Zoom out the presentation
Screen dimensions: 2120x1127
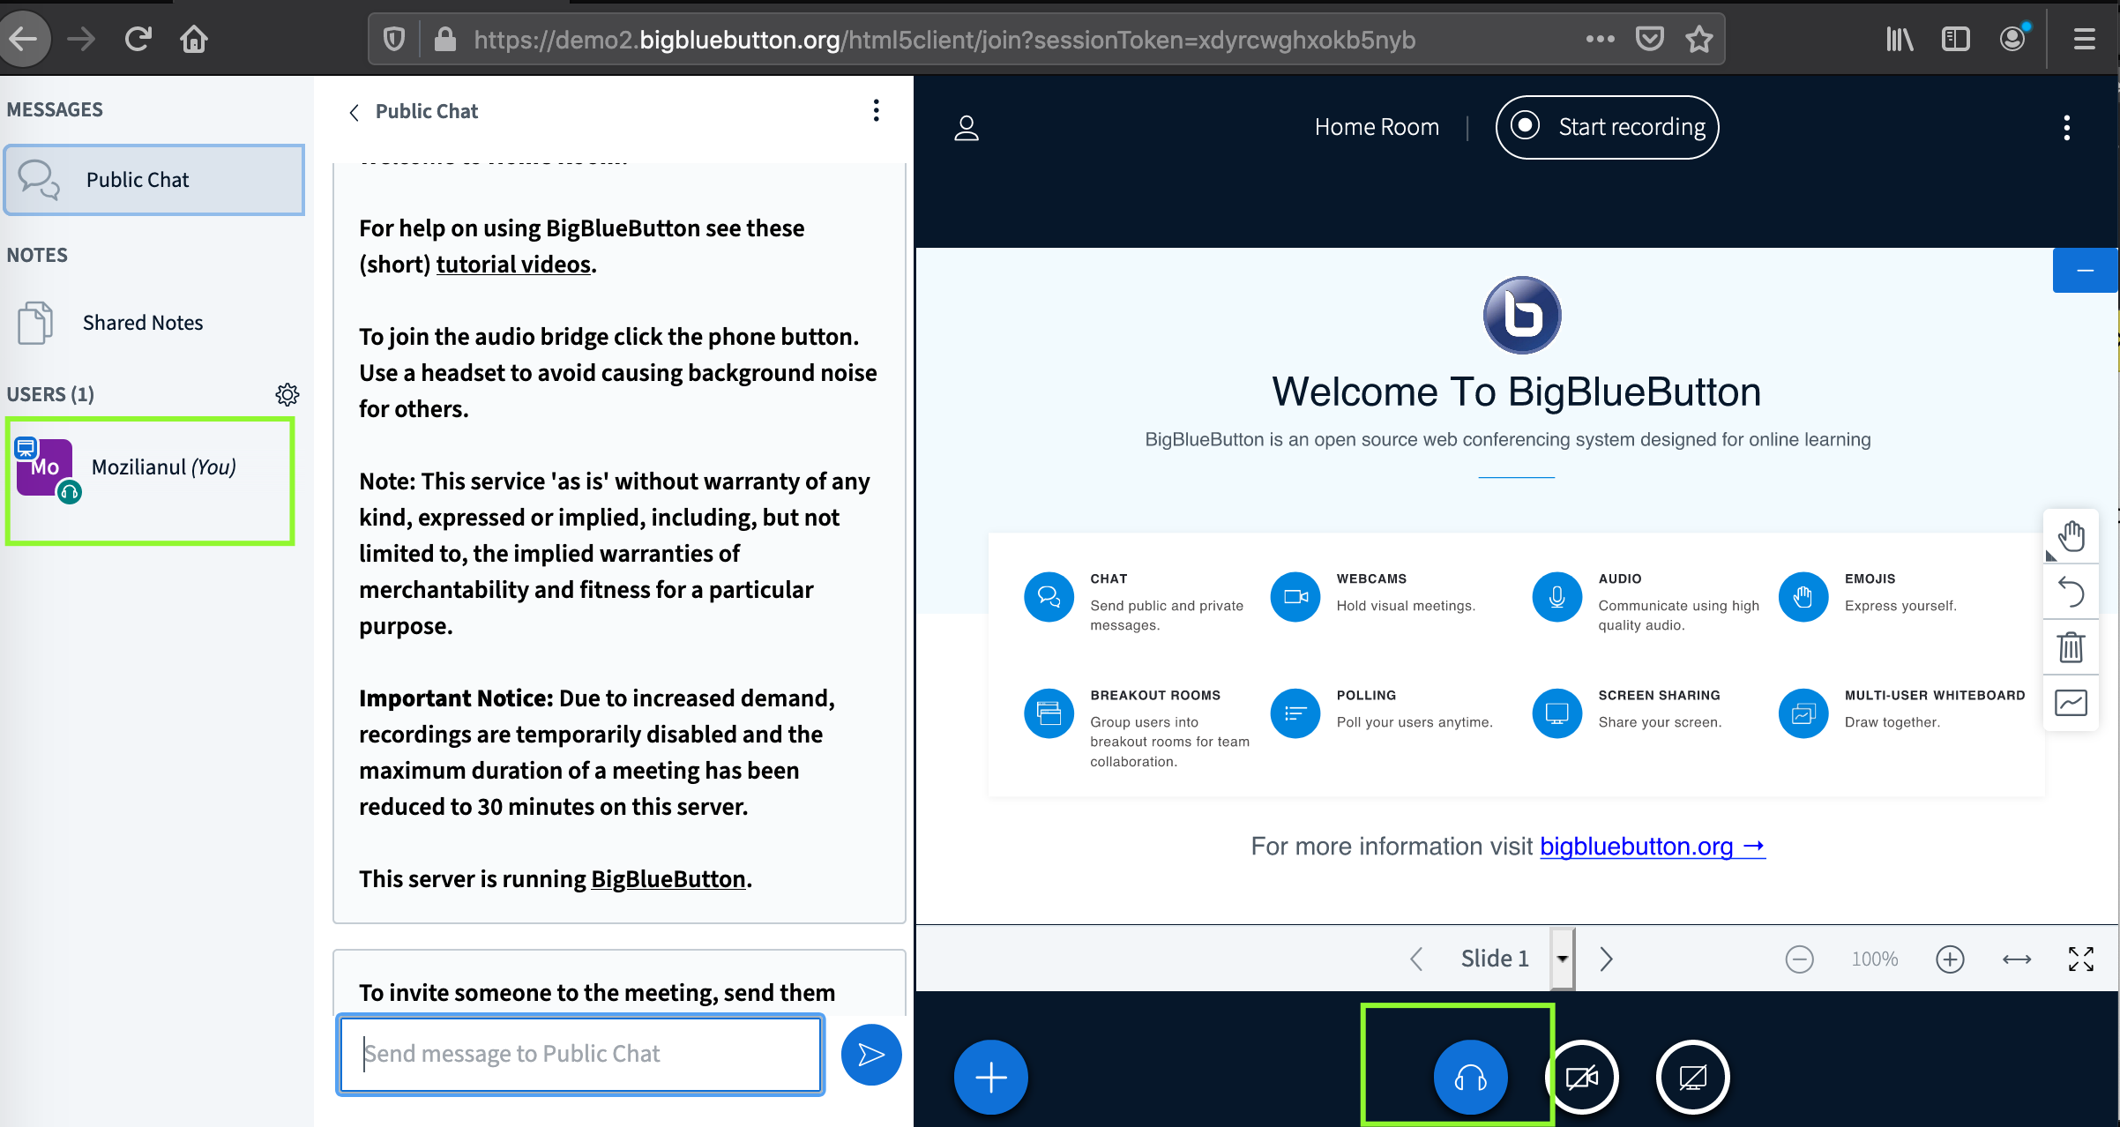coord(1799,959)
